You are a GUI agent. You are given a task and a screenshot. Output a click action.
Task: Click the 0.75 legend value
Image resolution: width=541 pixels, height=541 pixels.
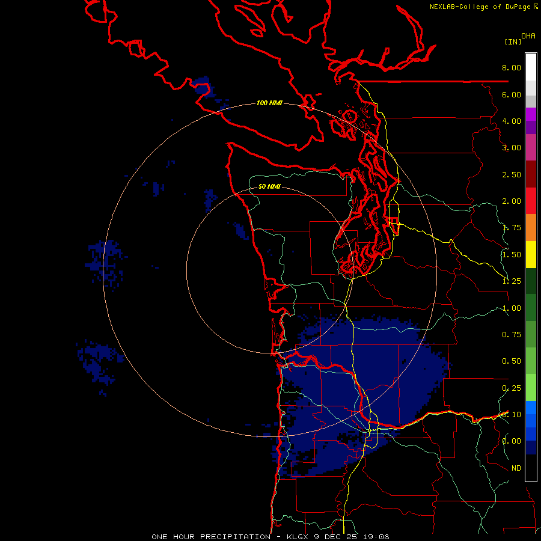click(512, 335)
